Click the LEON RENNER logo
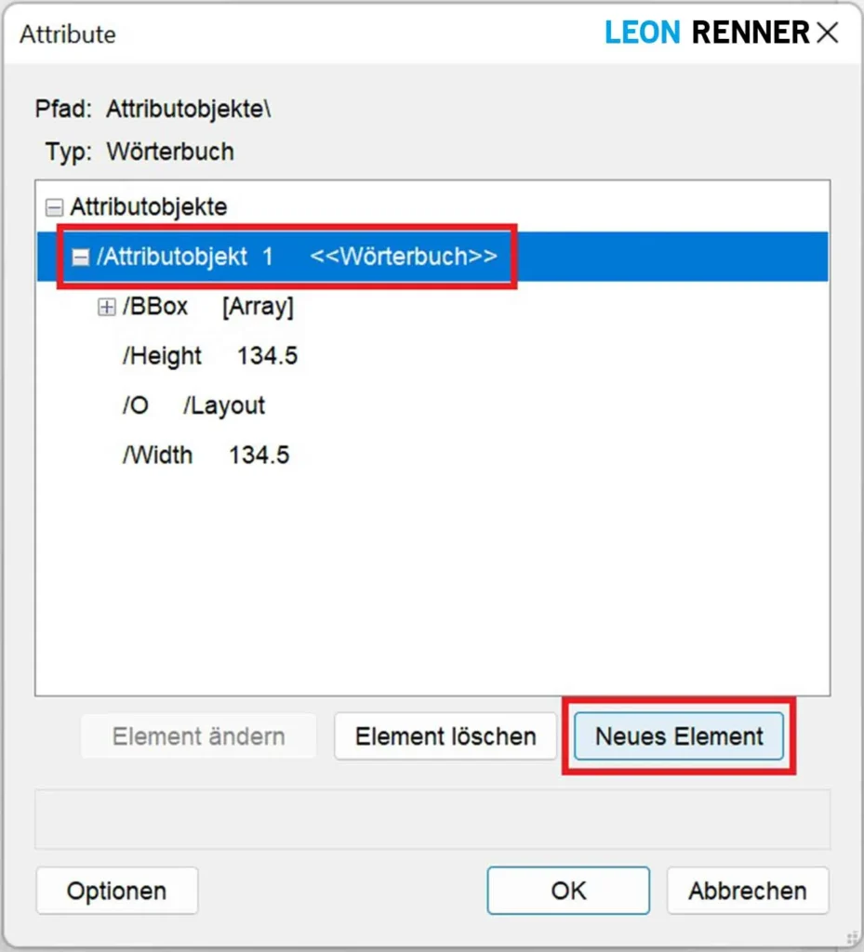864x952 pixels. click(x=707, y=33)
